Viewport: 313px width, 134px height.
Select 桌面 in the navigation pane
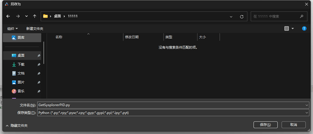pyautogui.click(x=22, y=55)
